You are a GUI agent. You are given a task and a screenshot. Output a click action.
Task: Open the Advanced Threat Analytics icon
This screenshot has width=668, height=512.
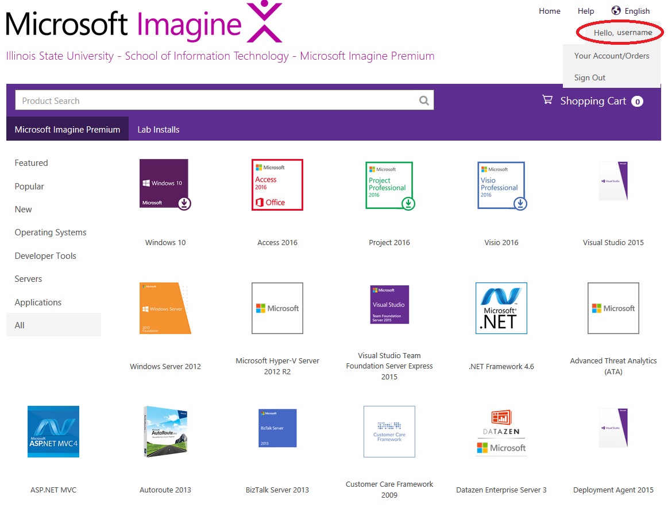[x=613, y=308]
